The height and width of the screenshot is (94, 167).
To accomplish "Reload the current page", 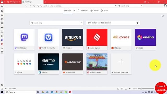I will 34,6.
